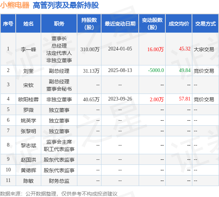Screen dimensions: 219x197
Task: Click the name 黄德辉
Action: point(28,170)
